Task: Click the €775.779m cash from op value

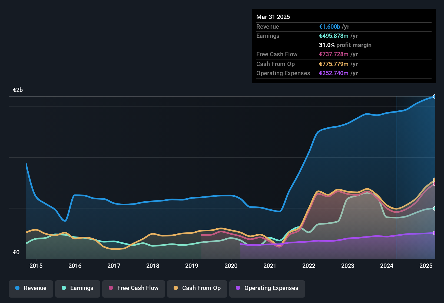Action: pyautogui.click(x=334, y=64)
